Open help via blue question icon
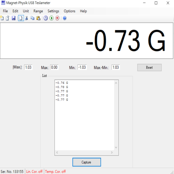 [x=65, y=18]
